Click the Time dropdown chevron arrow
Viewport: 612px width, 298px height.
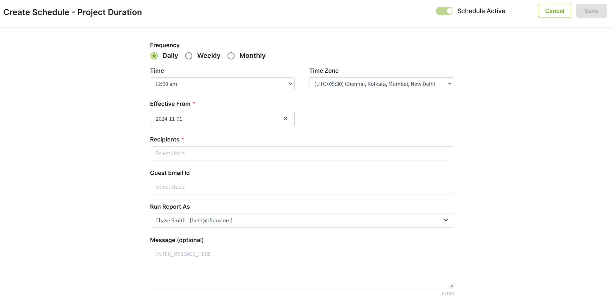coord(290,84)
